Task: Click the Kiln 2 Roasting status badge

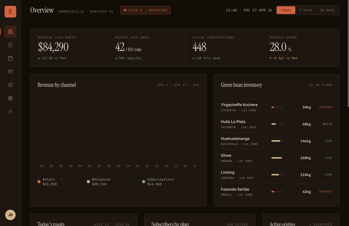Action: (x=145, y=10)
